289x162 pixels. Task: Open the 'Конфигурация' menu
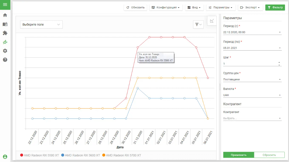click(x=166, y=8)
